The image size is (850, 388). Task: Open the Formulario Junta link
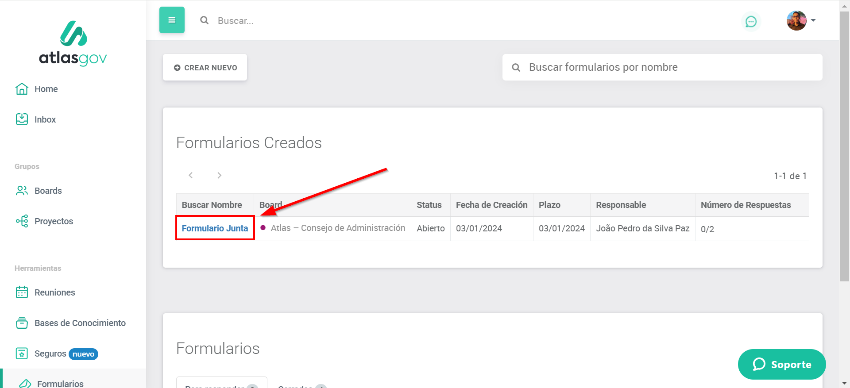[215, 228]
